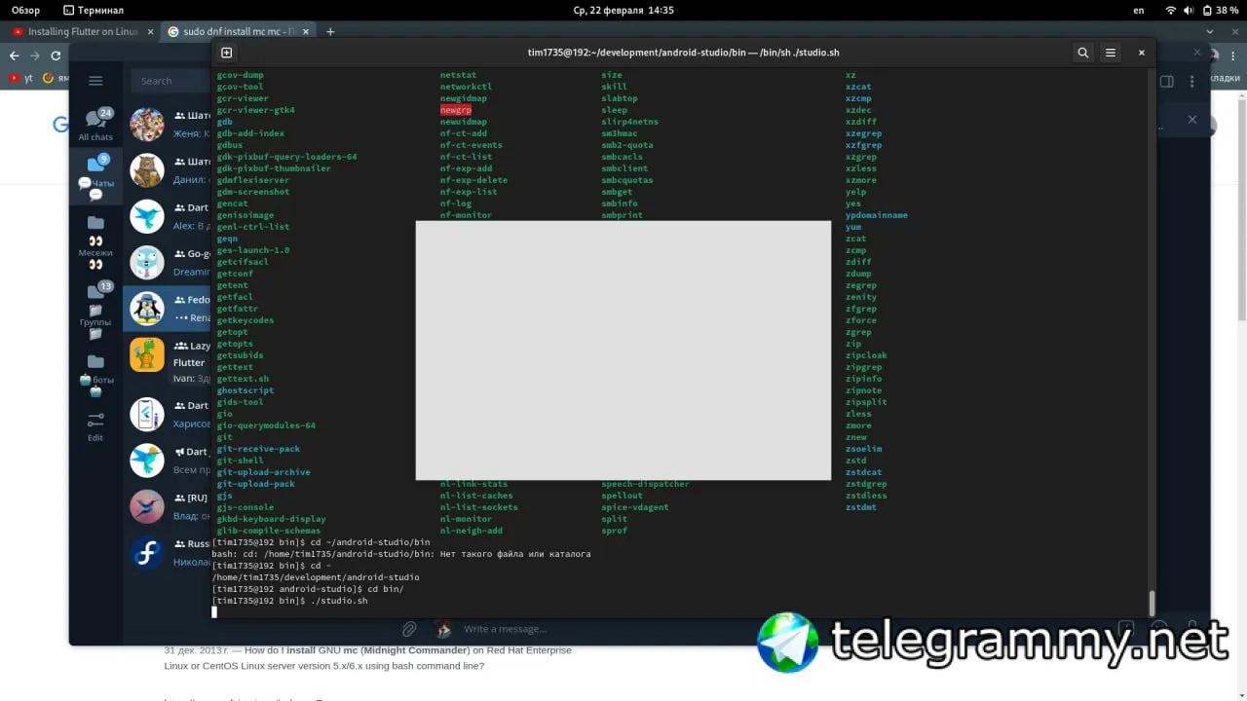
Task: Open the Go-gopher chat avatar
Action: (x=147, y=262)
